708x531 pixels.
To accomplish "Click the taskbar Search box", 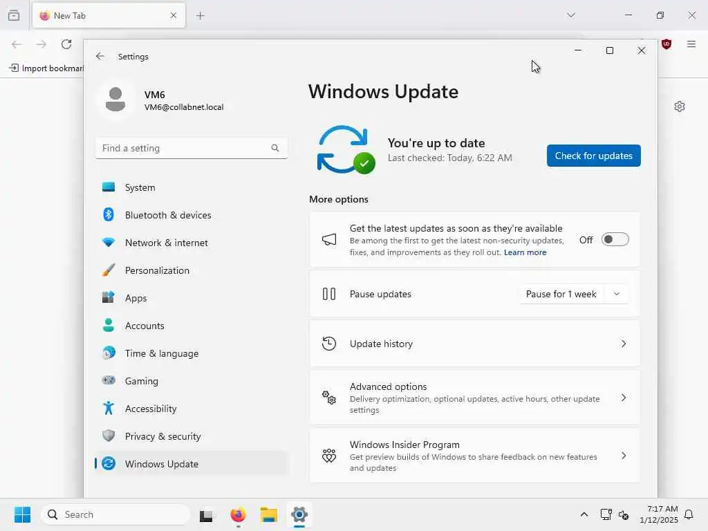I will click(115, 514).
